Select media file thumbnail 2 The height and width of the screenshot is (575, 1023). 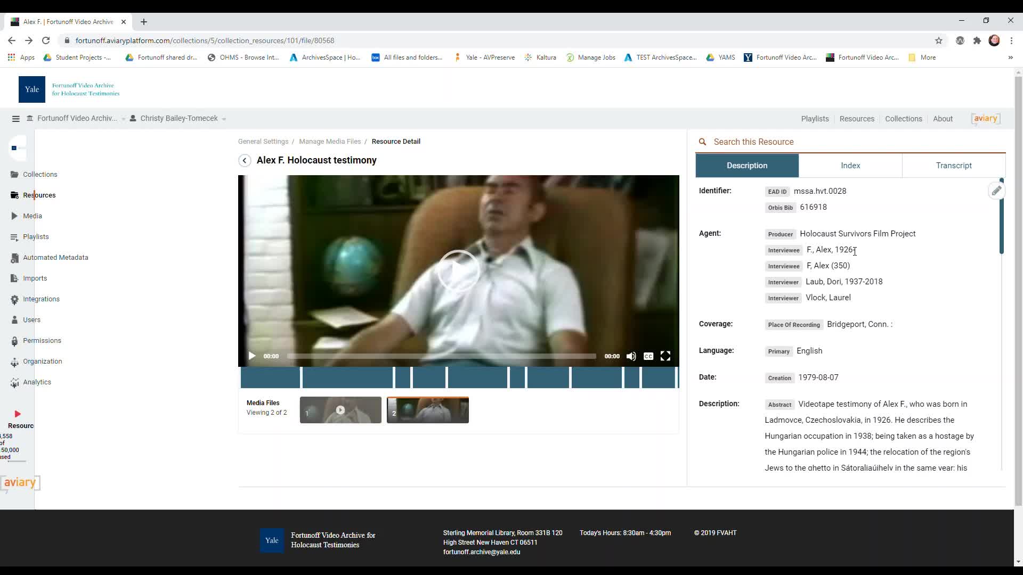pyautogui.click(x=428, y=410)
